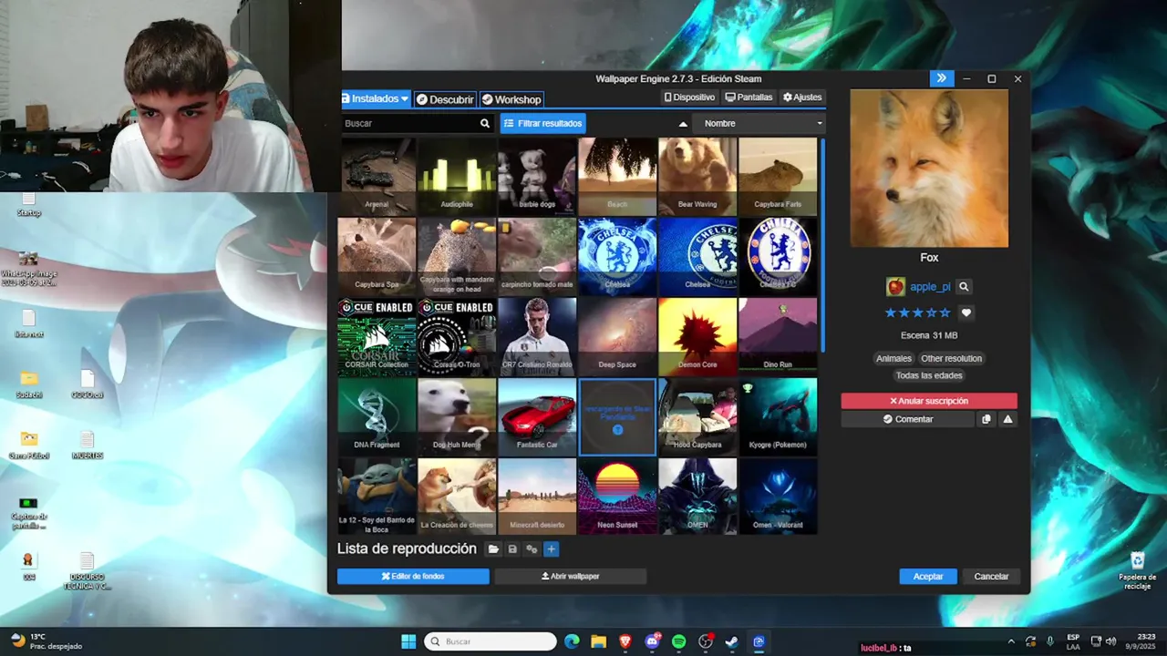Click apple_pi author avatar icon
Image resolution: width=1167 pixels, height=656 pixels.
[895, 287]
